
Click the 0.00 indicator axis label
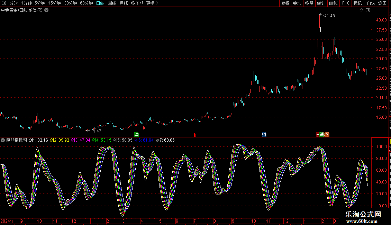coord(383,206)
